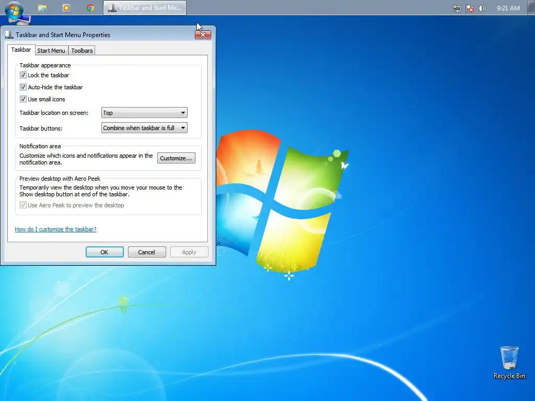The width and height of the screenshot is (535, 401).
Task: Launch Google Chrome from the taskbar
Action: (90, 8)
